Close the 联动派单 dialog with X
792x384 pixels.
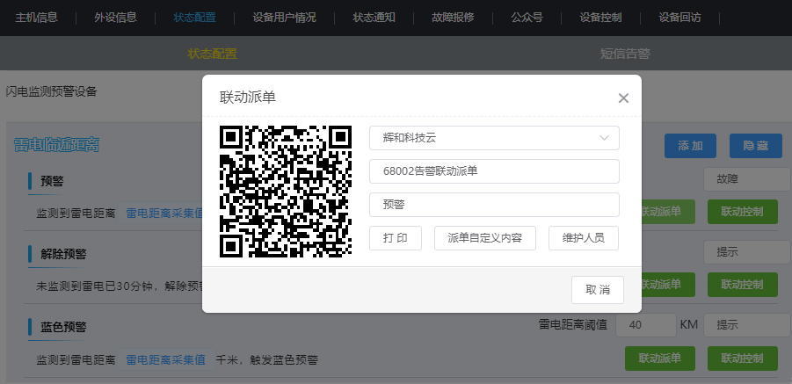[623, 98]
